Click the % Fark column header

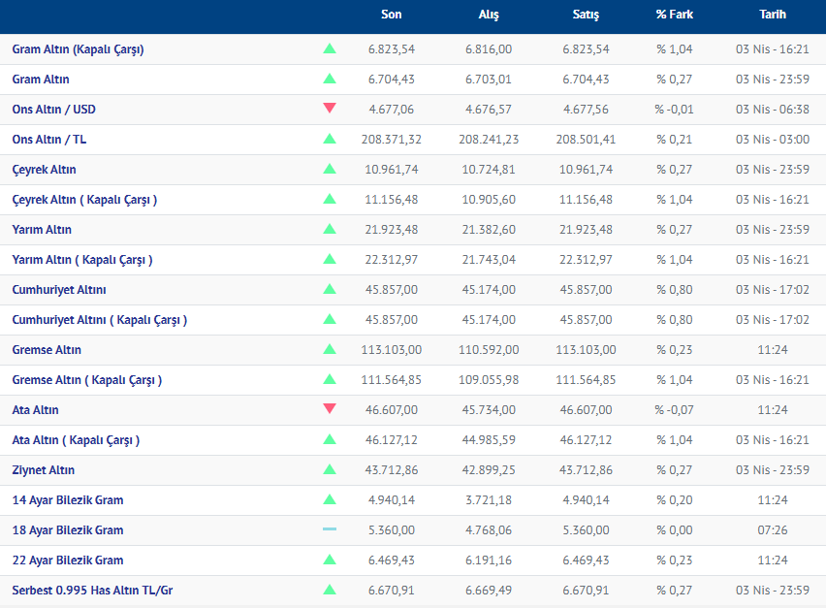675,16
